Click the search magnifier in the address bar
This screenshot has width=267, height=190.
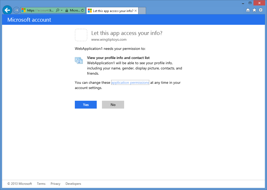58,10
